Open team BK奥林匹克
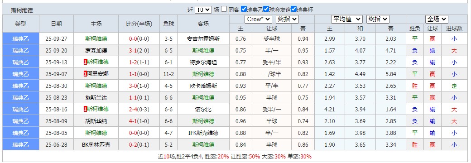The image size is (471, 163). [x=96, y=145]
